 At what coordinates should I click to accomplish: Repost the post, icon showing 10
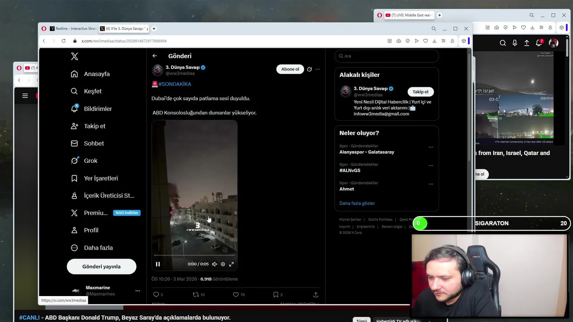tap(195, 294)
